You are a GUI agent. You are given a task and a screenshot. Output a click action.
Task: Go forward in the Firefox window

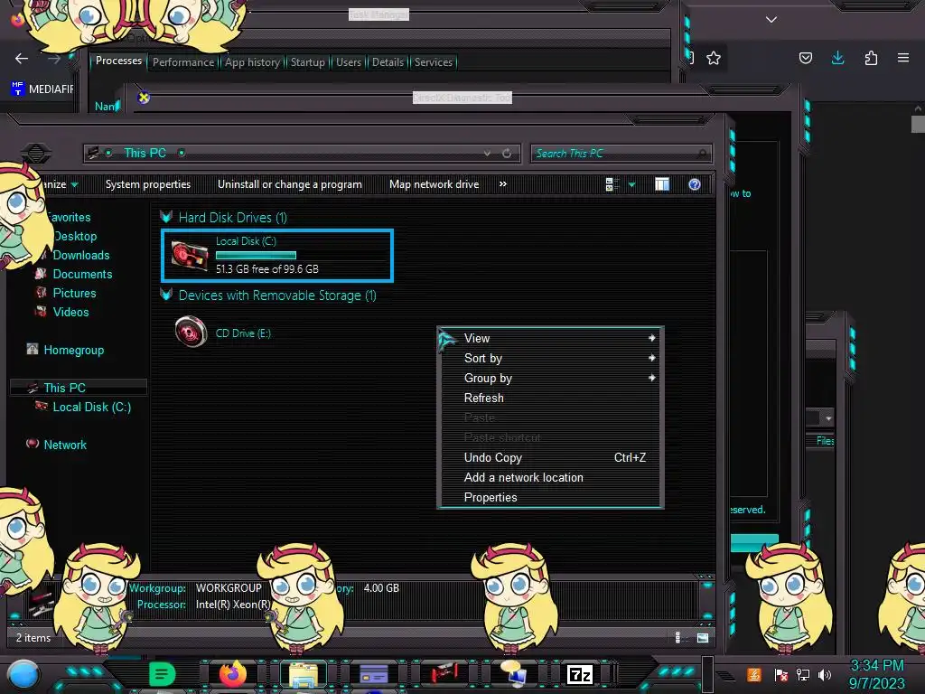pos(54,59)
